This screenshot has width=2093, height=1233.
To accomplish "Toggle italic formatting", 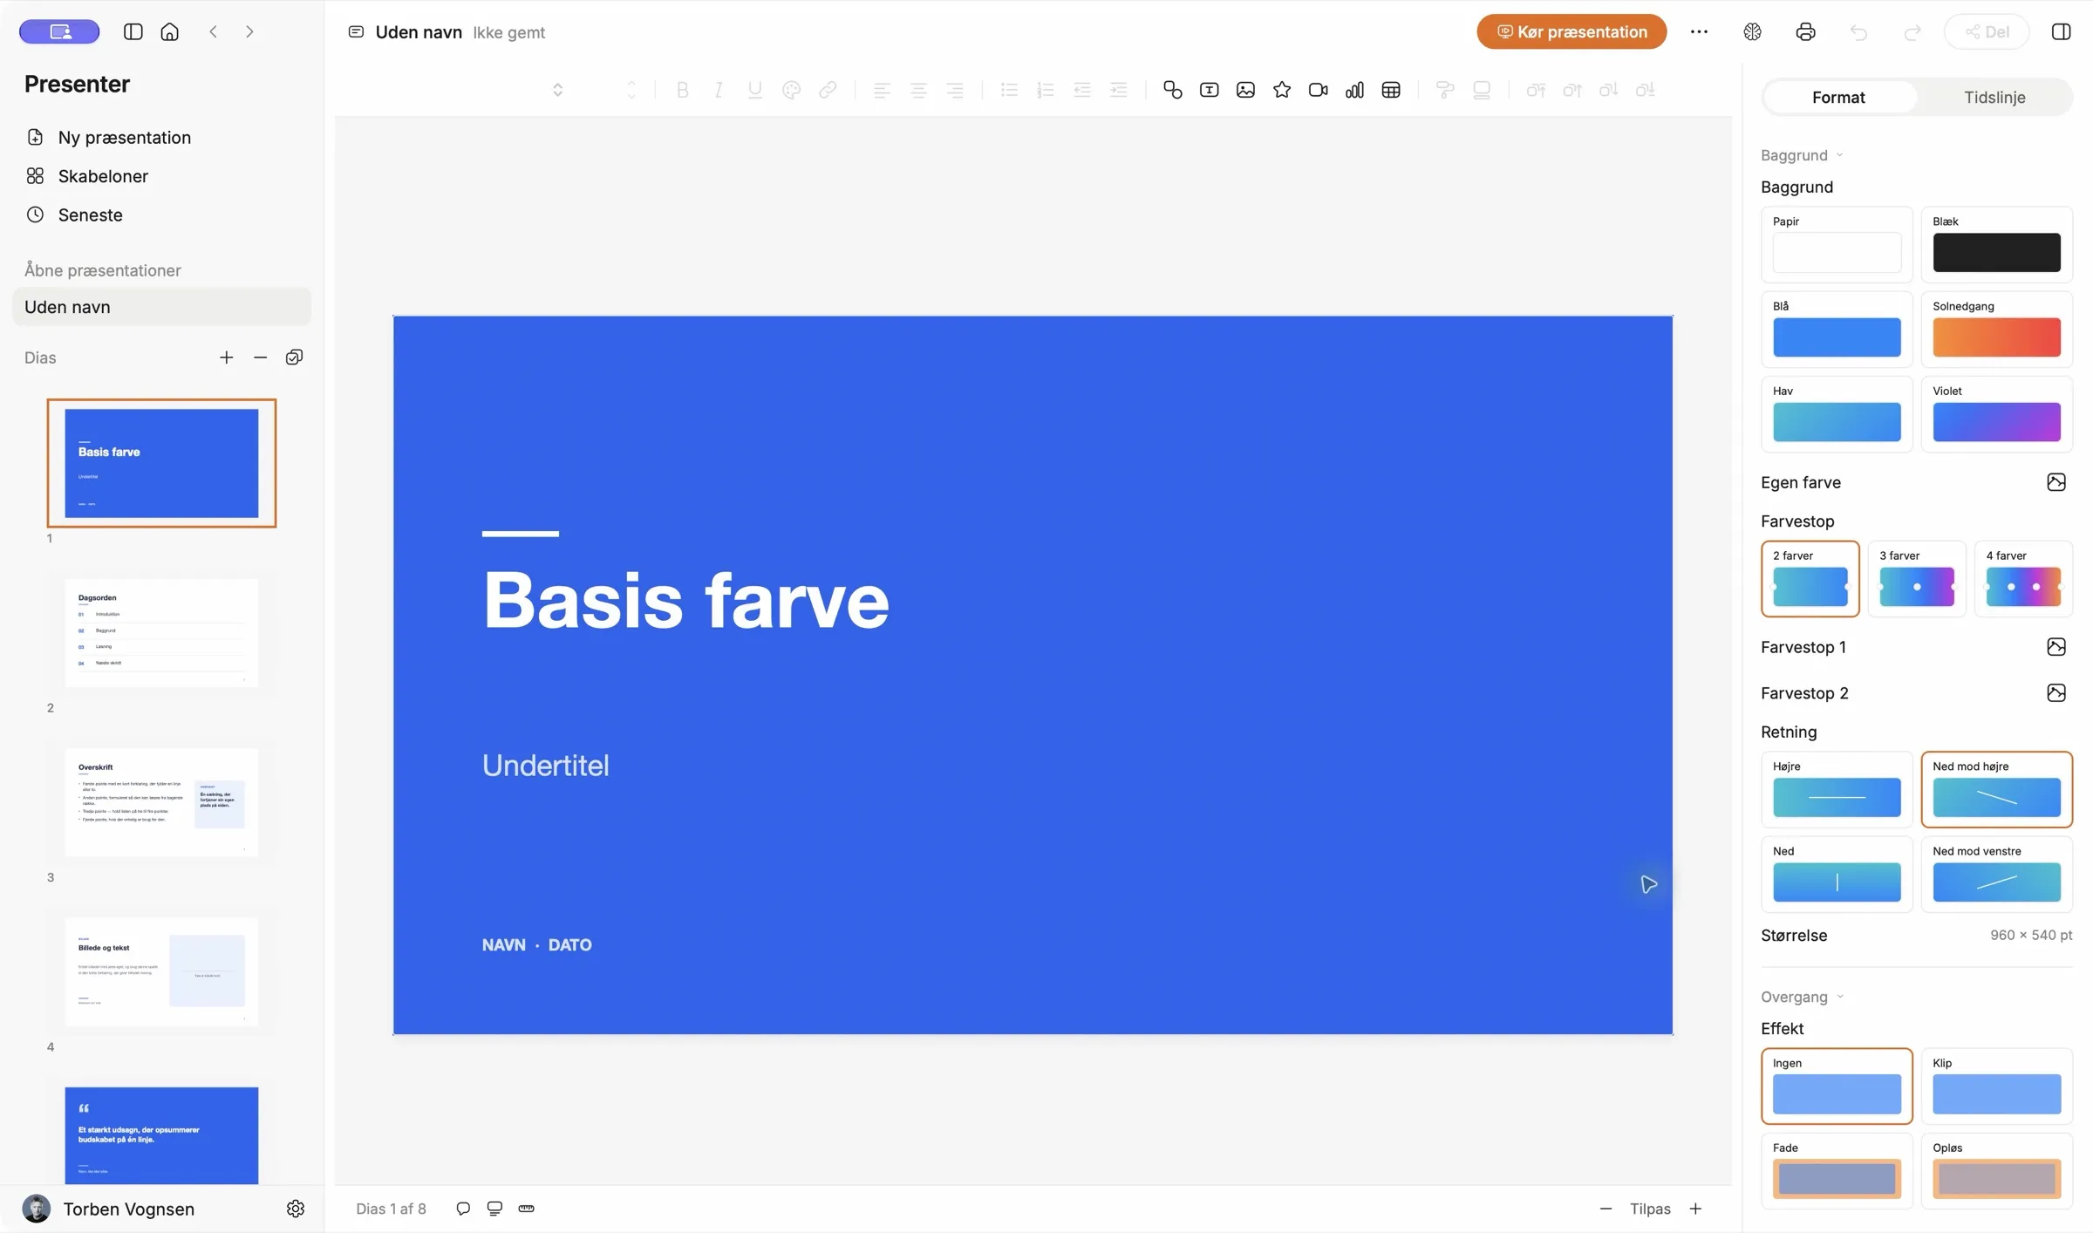I will tap(719, 90).
